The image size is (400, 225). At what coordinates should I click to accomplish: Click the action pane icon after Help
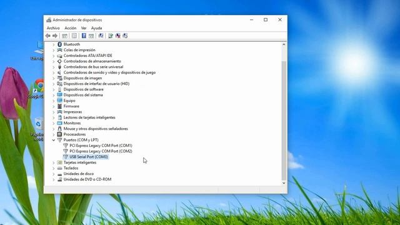click(91, 36)
